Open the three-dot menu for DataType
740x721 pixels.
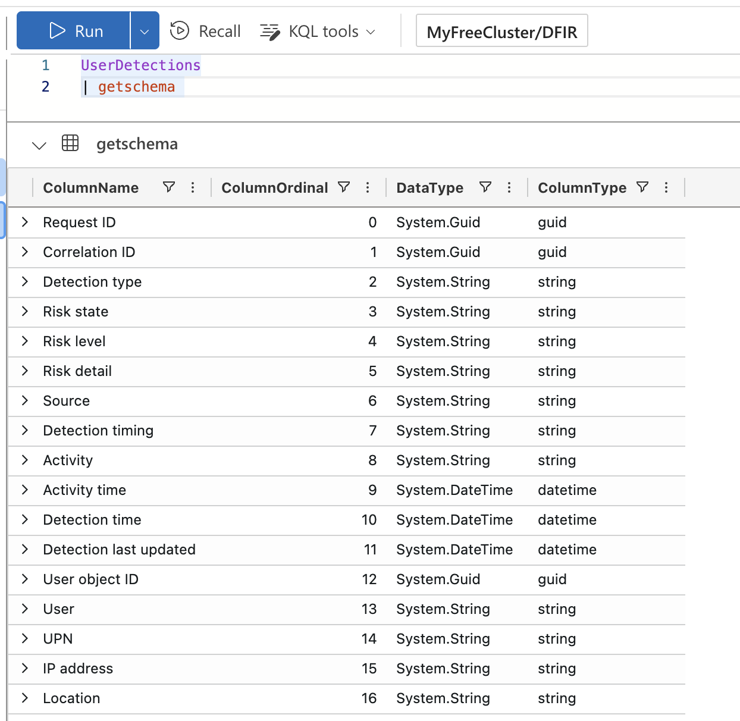[x=509, y=187]
